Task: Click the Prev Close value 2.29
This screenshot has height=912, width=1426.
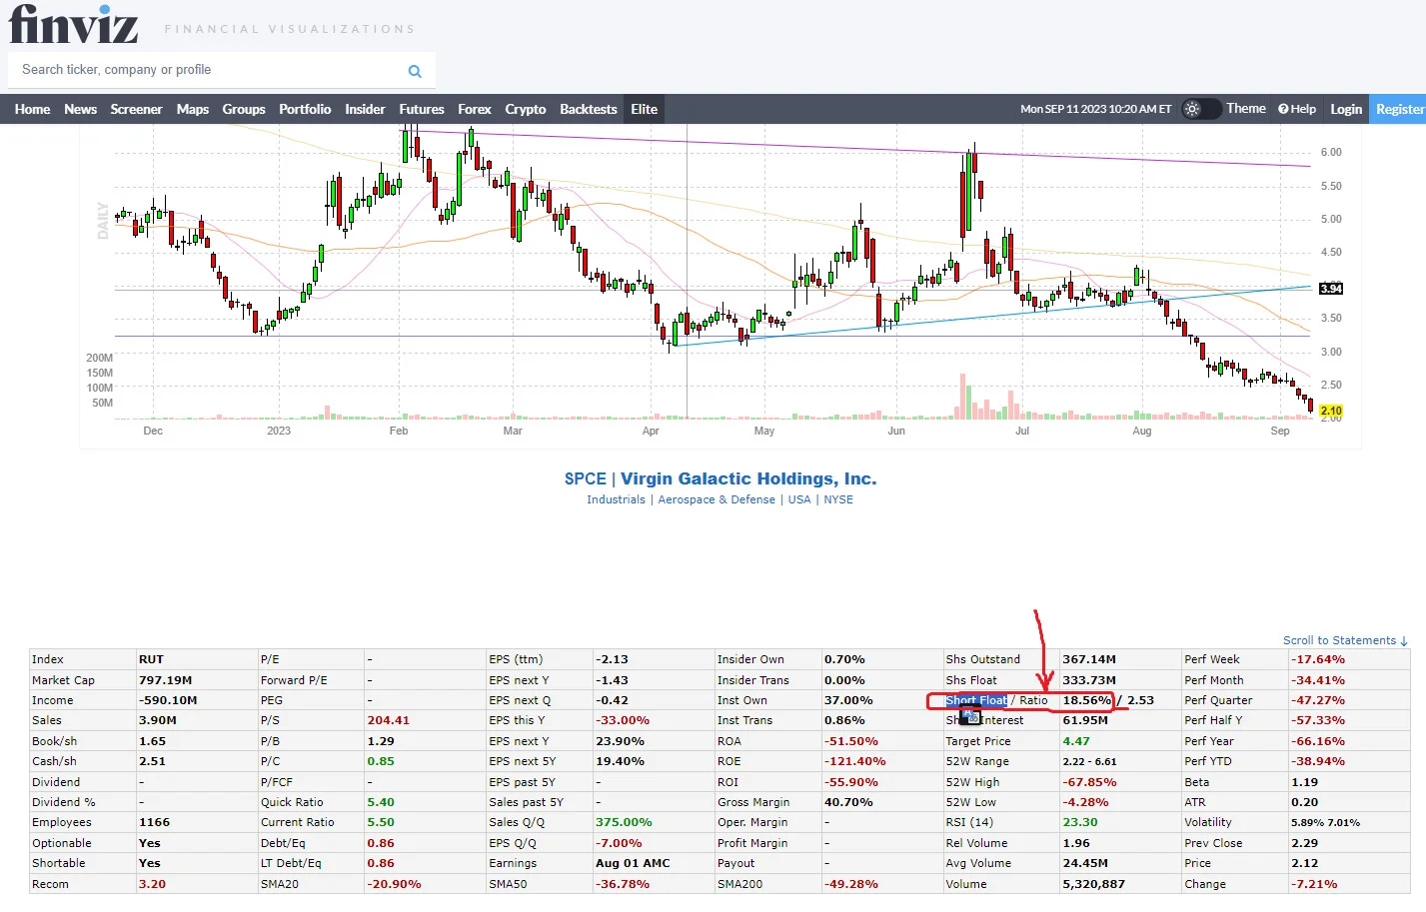Action: (x=1304, y=843)
